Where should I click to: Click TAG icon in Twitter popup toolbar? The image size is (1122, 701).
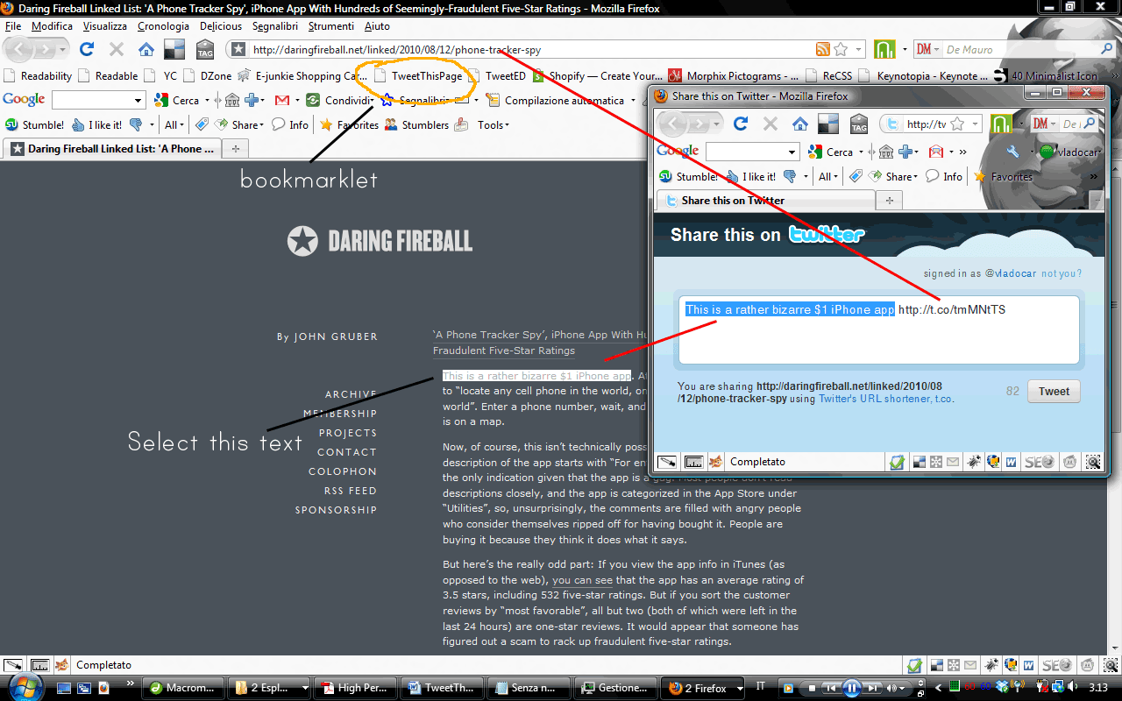[859, 124]
